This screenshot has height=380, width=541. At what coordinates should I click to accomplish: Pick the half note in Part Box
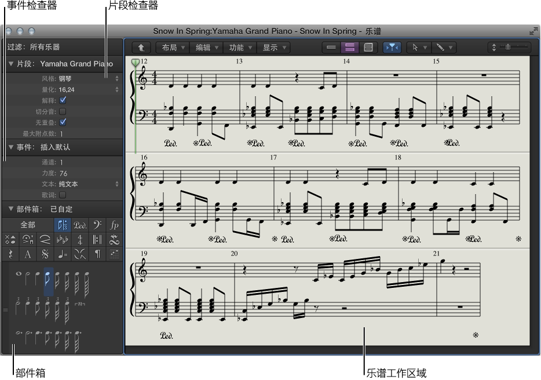(28, 279)
